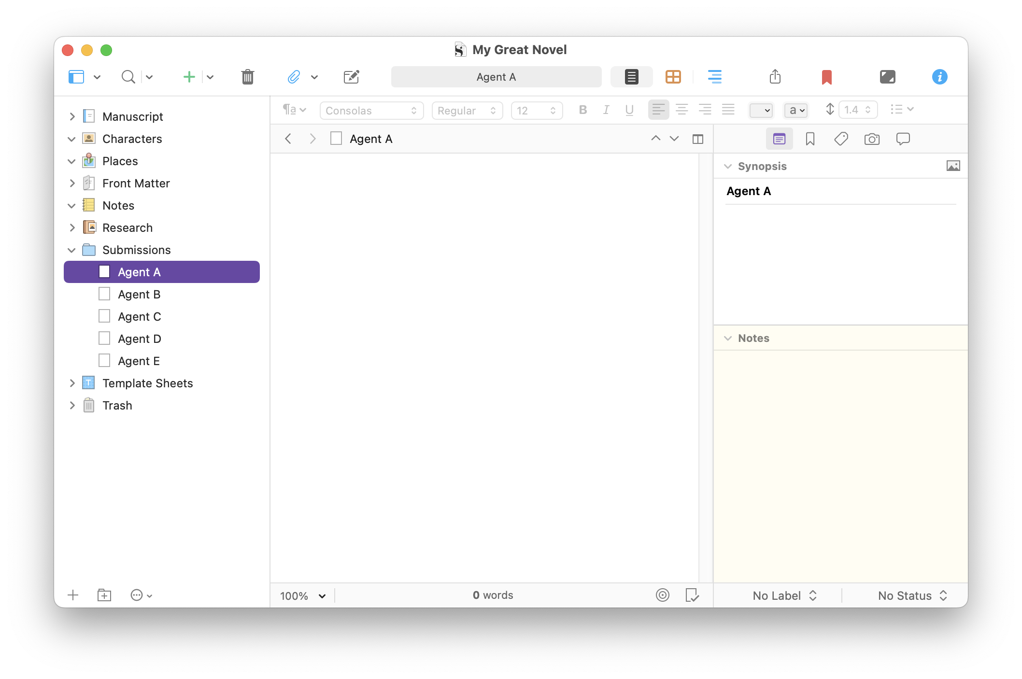
Task: Expand the Manuscript folder
Action: [72, 116]
